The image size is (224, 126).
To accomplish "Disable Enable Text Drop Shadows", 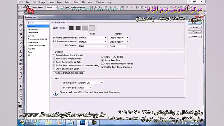I will (103, 67).
